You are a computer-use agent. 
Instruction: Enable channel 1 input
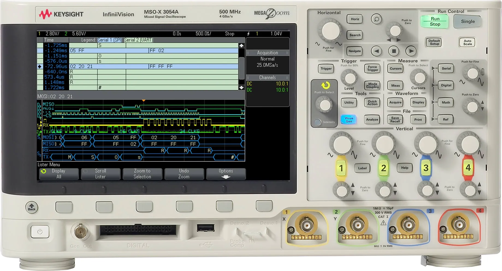click(341, 168)
